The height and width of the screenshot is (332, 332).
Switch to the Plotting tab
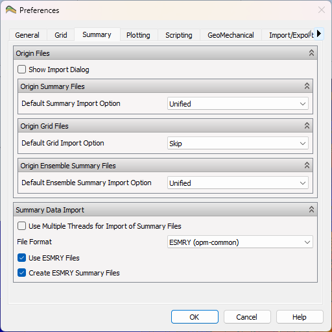138,35
